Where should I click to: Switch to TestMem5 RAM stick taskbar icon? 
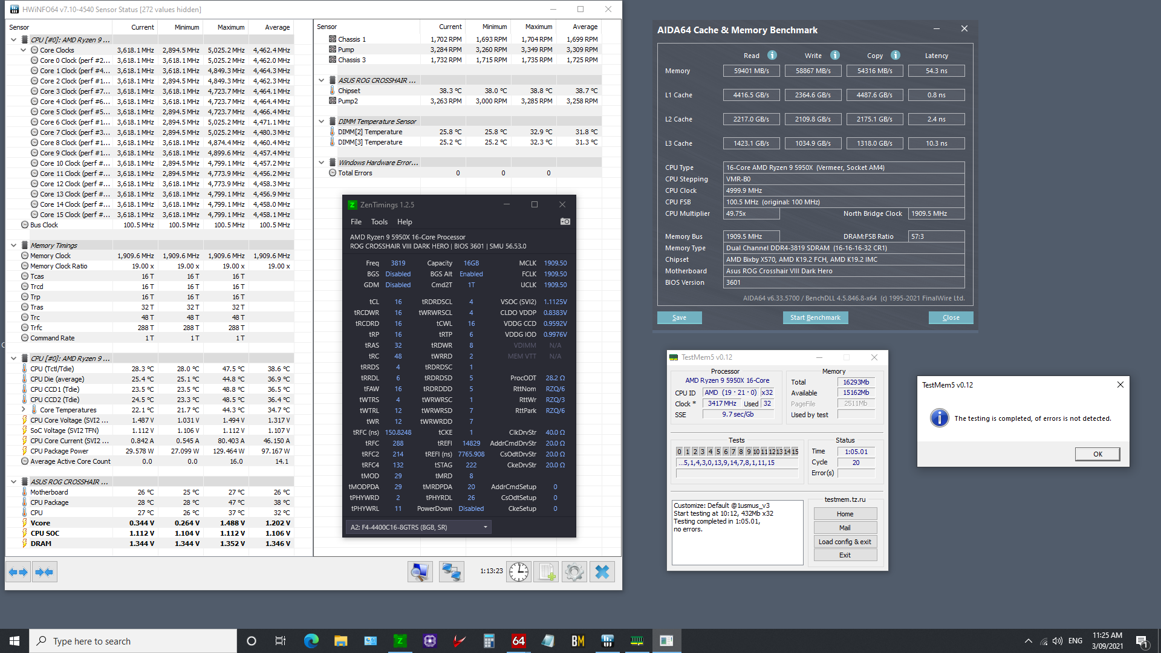click(637, 641)
